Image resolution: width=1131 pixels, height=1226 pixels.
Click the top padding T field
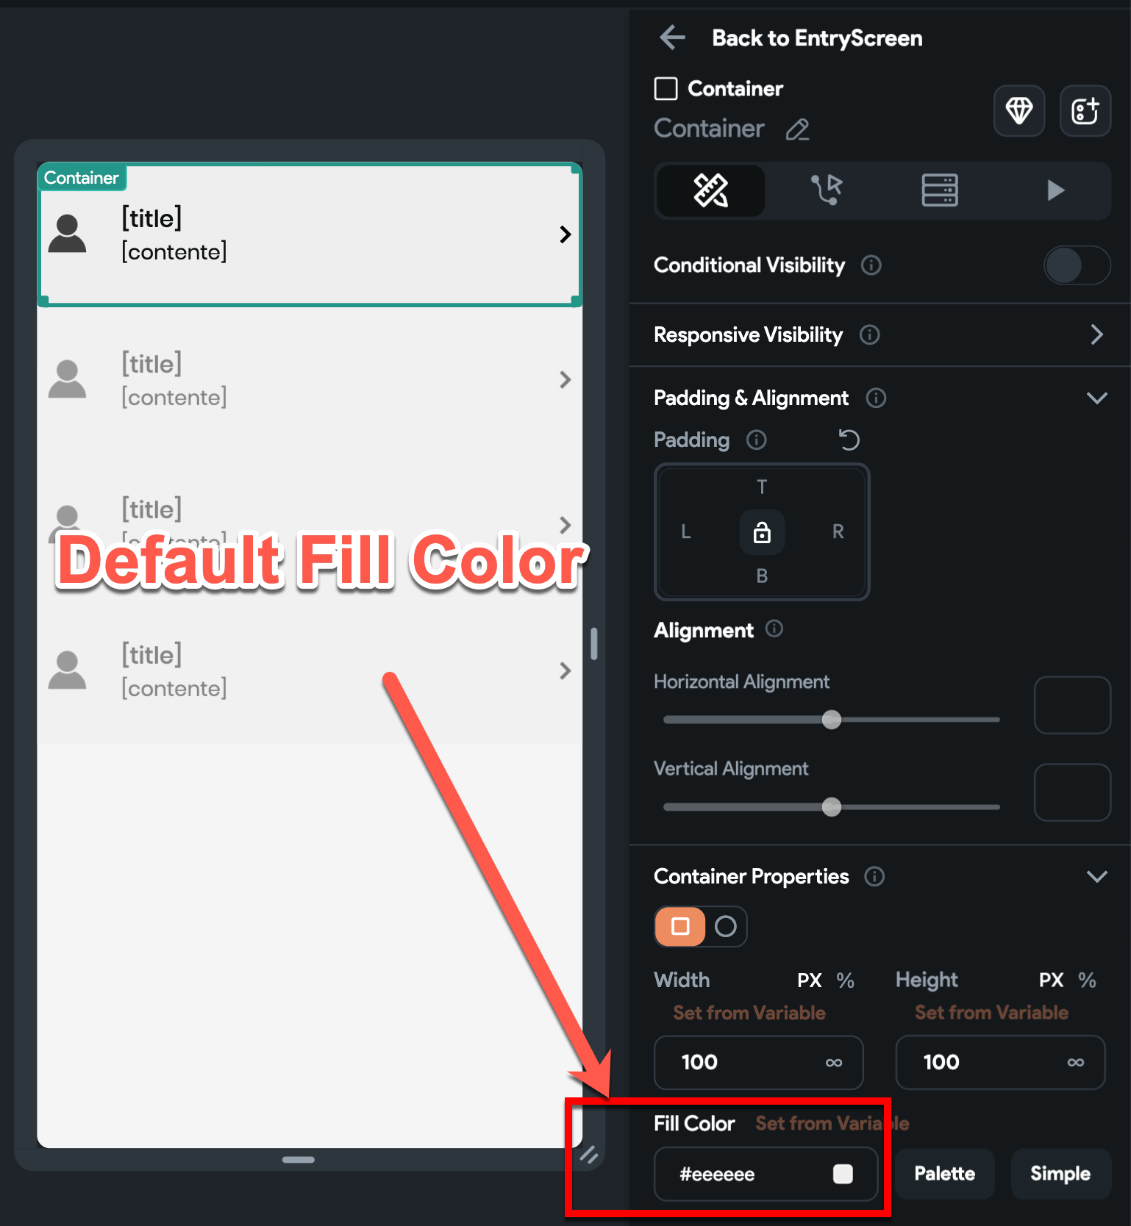(762, 487)
